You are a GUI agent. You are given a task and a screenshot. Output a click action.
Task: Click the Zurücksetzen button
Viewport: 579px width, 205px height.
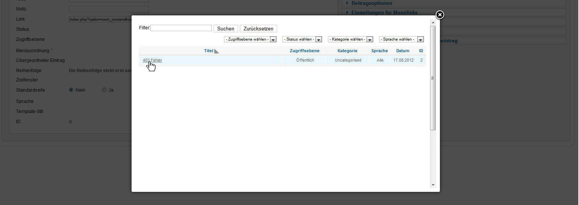pyautogui.click(x=258, y=29)
